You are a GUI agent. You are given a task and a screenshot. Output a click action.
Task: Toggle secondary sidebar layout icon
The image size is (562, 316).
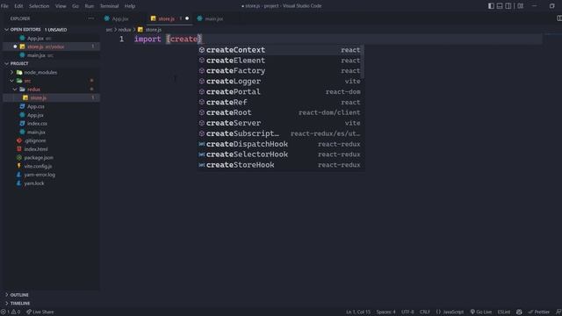coord(508,6)
